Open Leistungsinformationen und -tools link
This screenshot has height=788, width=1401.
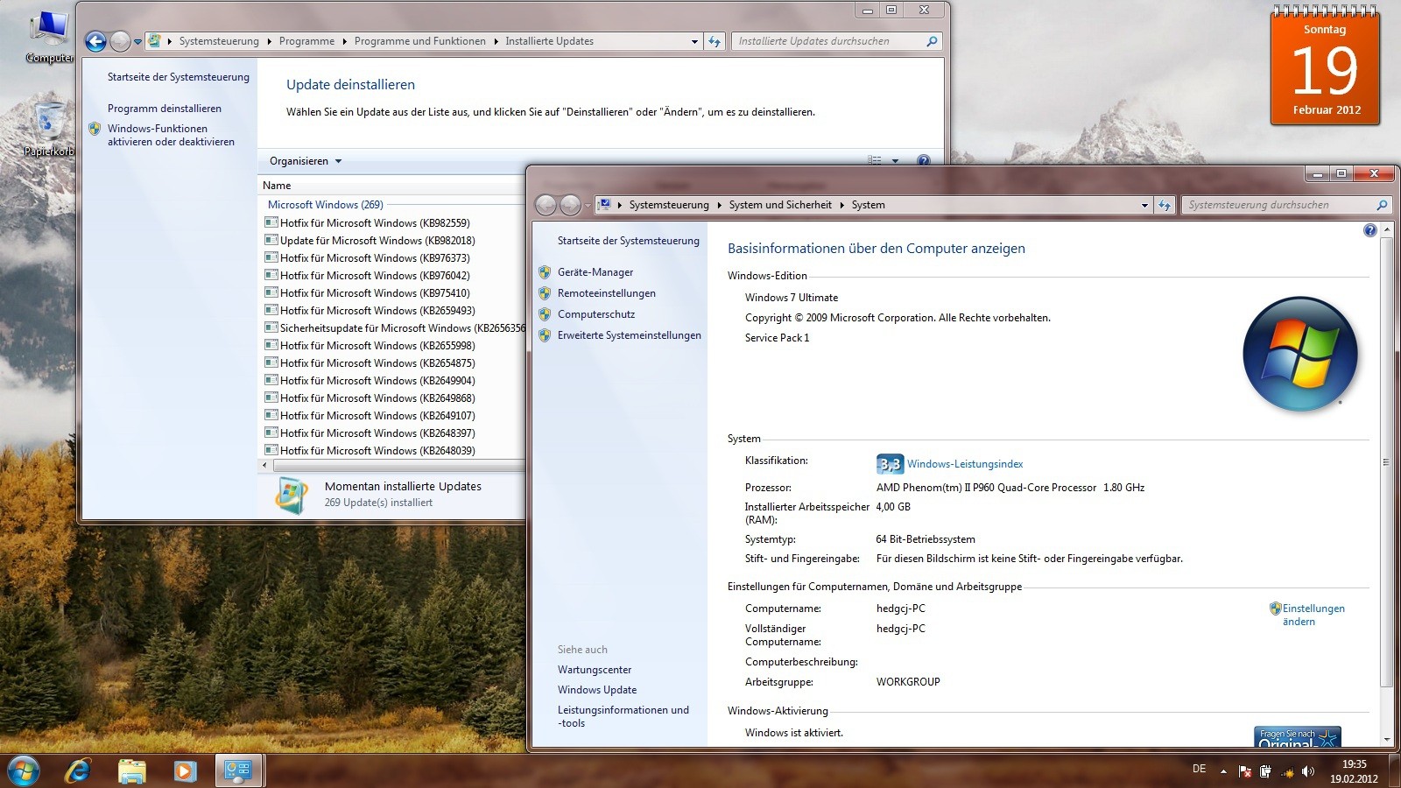click(623, 716)
